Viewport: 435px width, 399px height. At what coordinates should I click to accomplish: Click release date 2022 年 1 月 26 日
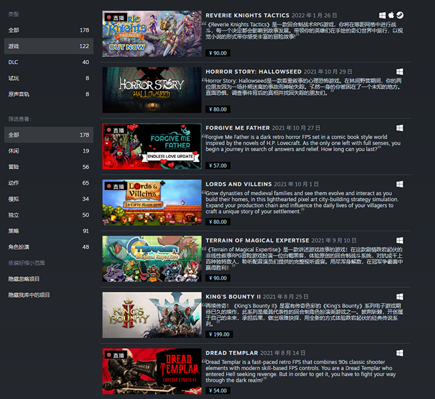point(315,15)
